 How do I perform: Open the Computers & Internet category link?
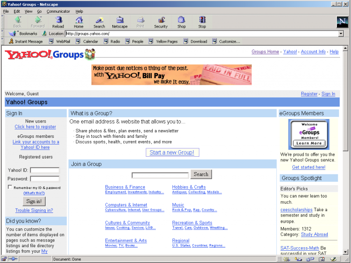point(126,205)
